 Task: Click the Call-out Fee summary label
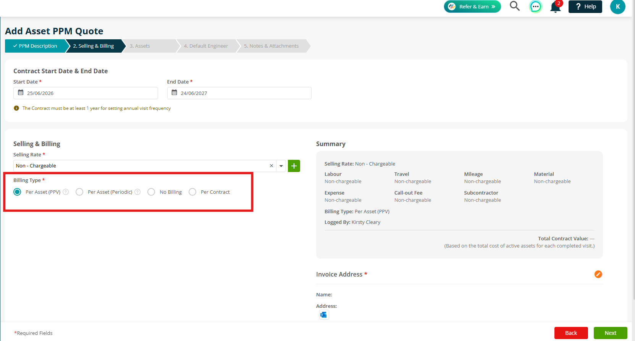pos(408,193)
